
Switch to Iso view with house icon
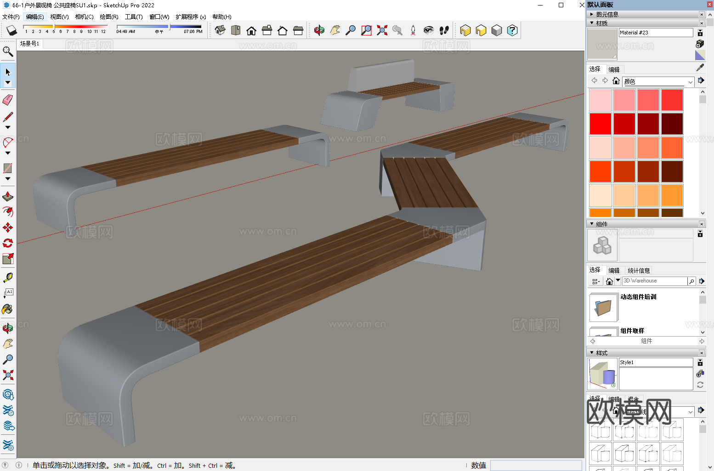coord(220,30)
